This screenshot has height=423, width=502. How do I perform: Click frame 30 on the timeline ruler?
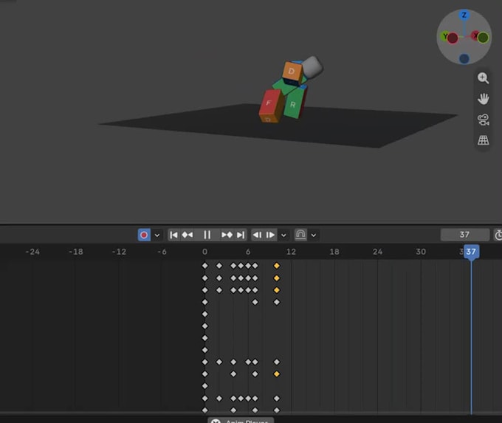pos(421,252)
